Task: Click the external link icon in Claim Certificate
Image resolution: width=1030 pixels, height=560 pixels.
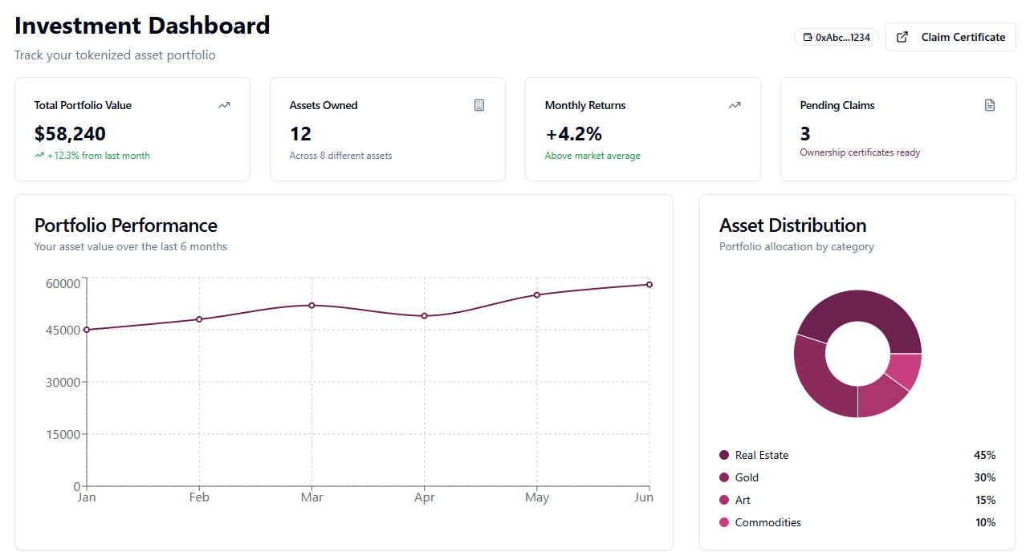Action: click(902, 37)
